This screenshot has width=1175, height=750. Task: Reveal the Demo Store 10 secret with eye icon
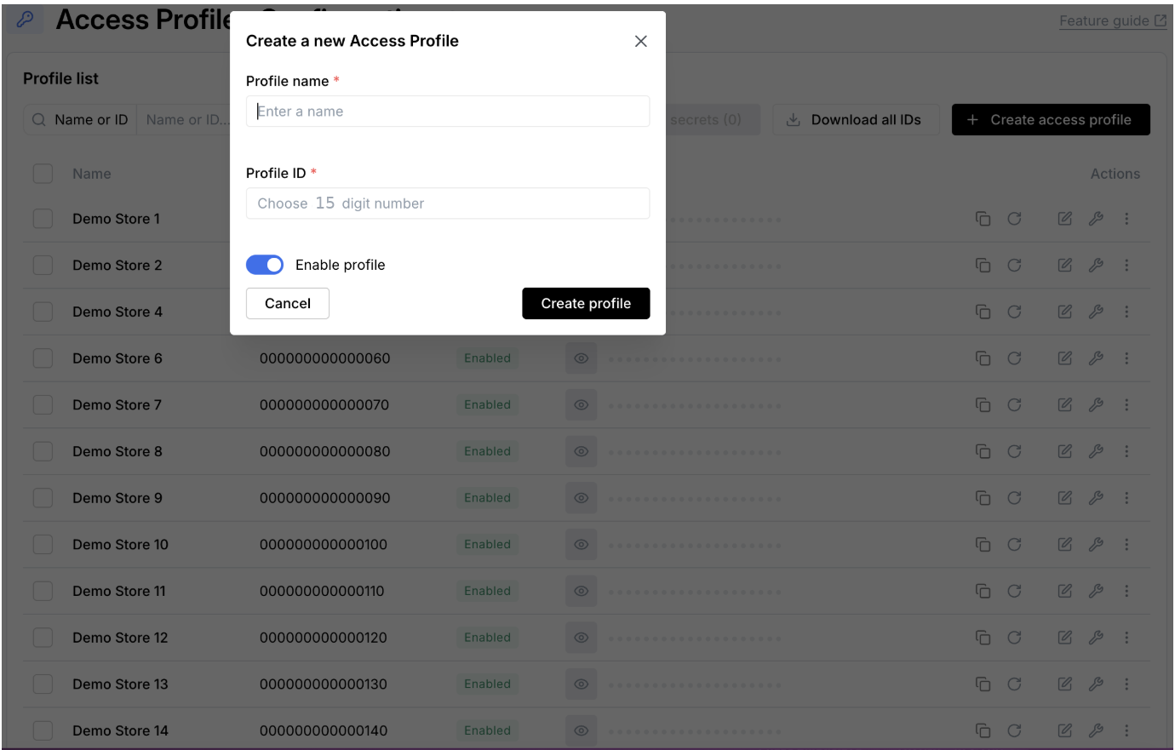tap(582, 545)
